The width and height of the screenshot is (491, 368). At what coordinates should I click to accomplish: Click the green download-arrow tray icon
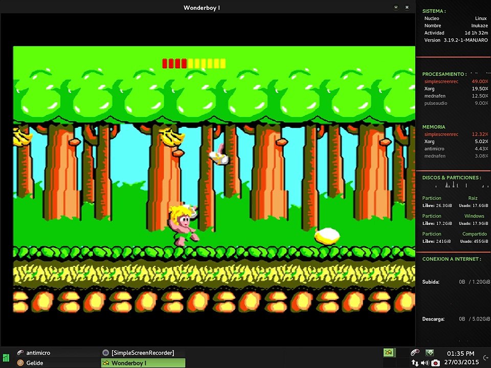point(429,353)
